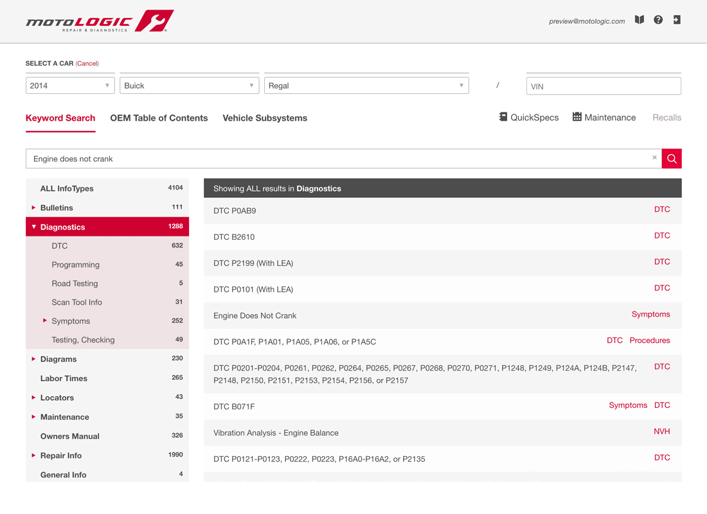Open the manual book icon in header
Viewport: 707px width, 514px height.
[639, 20]
